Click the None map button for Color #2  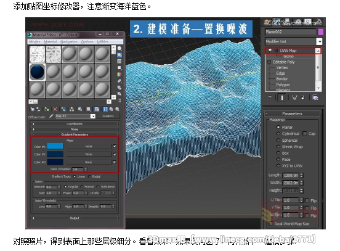[x=89, y=154]
